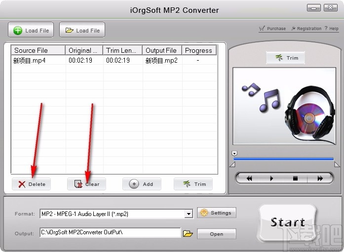
Task: Click the big Start conversion button
Action: click(x=288, y=222)
